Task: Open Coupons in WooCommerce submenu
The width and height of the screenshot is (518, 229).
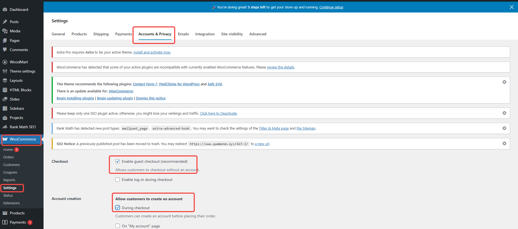Action: (10, 172)
